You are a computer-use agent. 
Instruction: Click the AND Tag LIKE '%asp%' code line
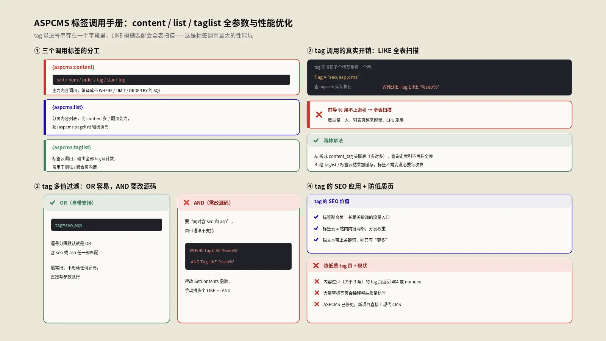coord(212,262)
